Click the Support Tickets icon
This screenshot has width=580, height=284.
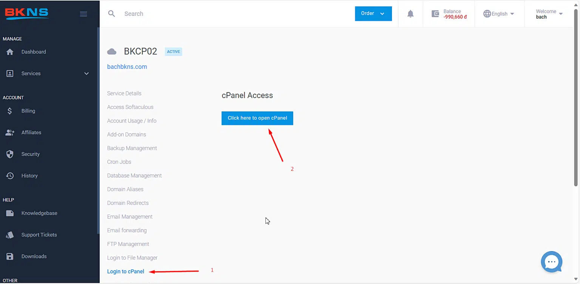pos(10,235)
